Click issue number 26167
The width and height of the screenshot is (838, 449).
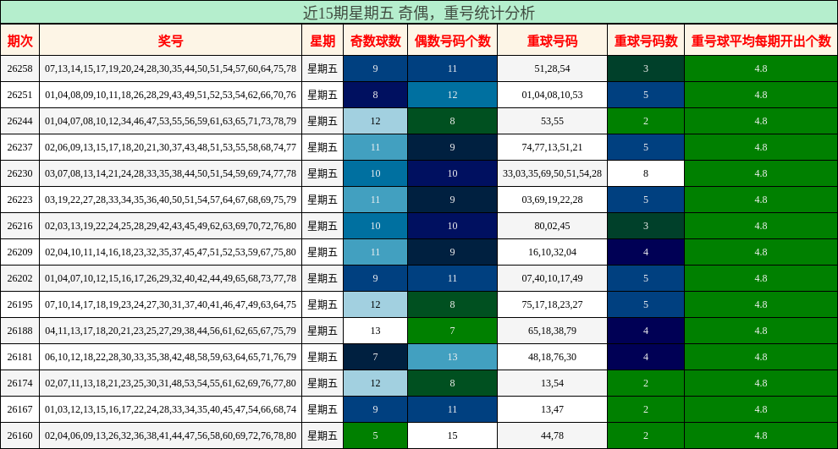[19, 408]
